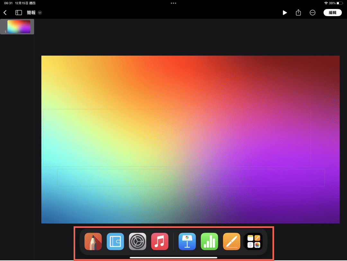Open Settings from the dock
This screenshot has height=261, width=347.
138,241
